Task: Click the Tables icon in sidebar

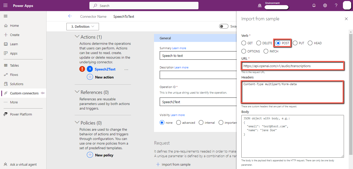Action: tap(6, 65)
